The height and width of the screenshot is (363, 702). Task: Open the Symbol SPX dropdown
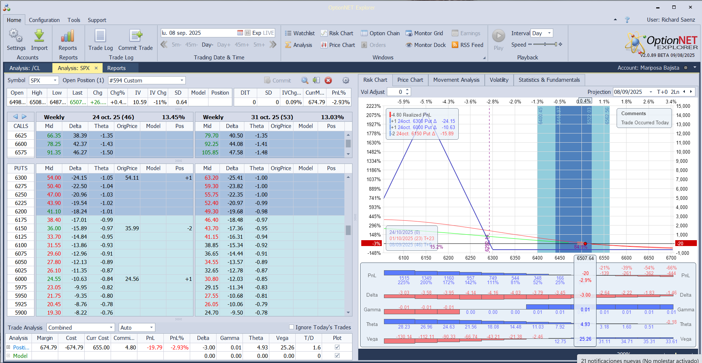[55, 80]
